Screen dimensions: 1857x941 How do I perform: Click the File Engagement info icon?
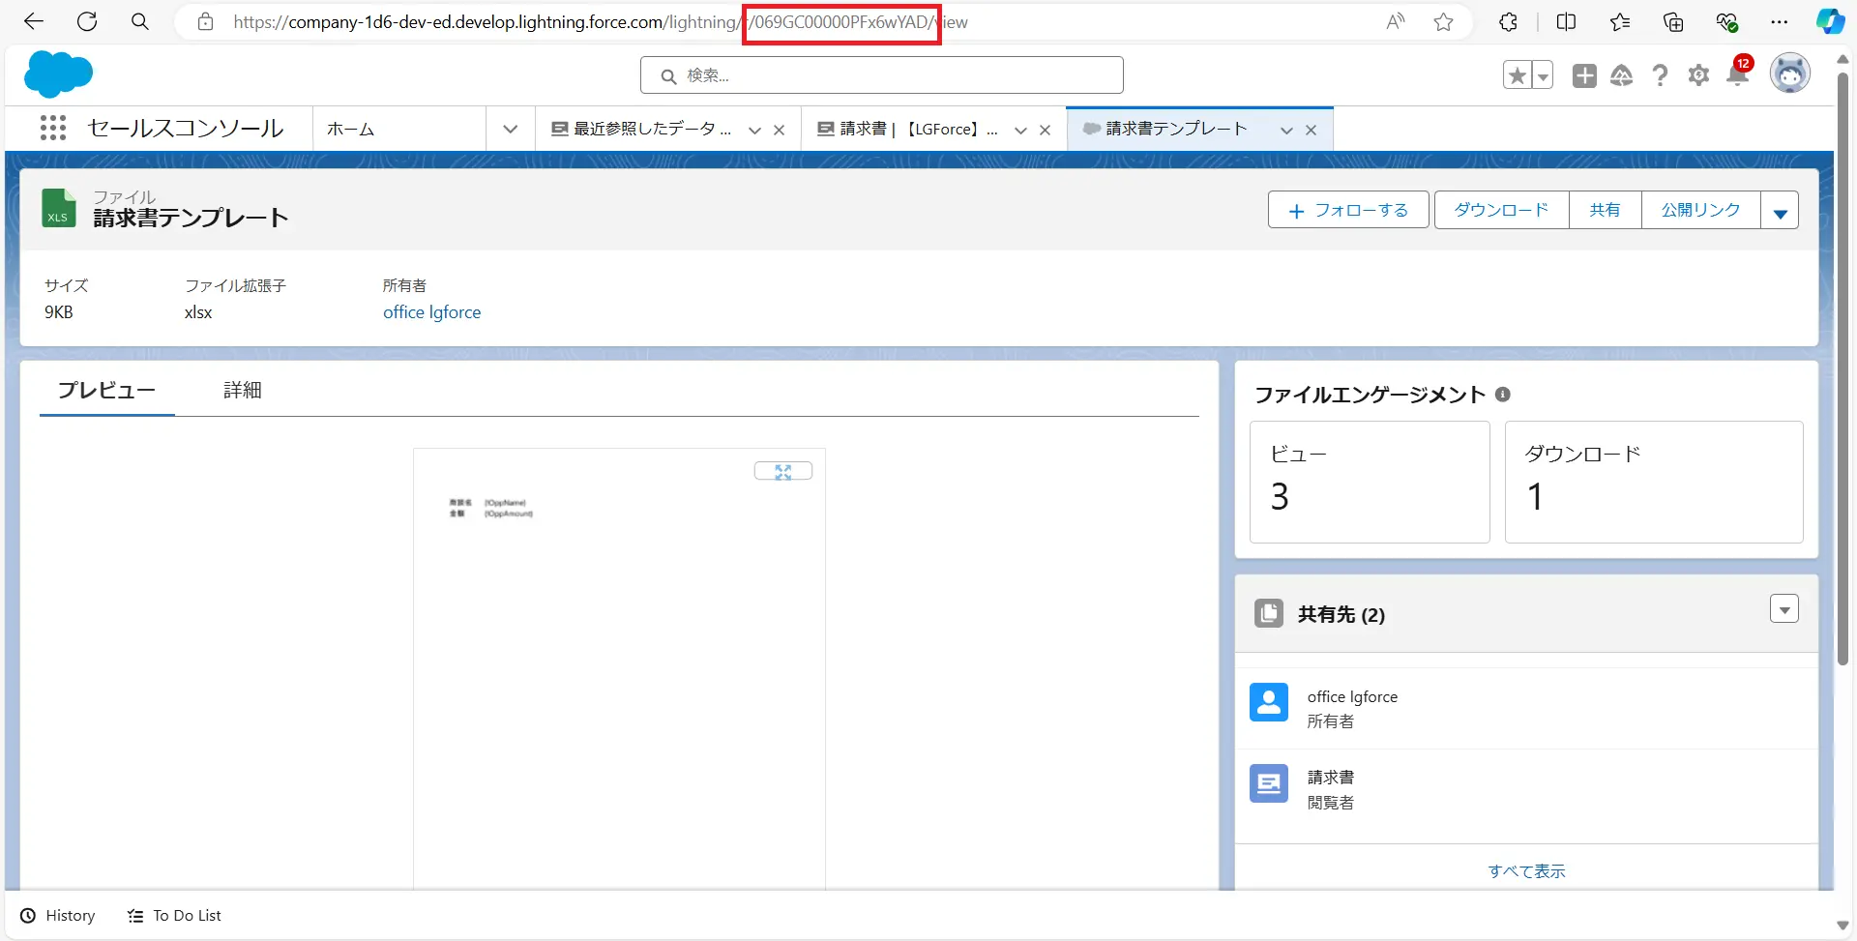(x=1502, y=395)
